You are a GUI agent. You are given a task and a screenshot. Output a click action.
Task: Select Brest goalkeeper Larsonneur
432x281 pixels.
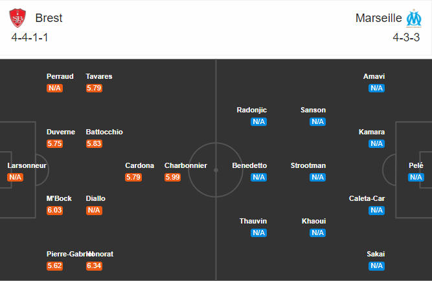(27, 165)
